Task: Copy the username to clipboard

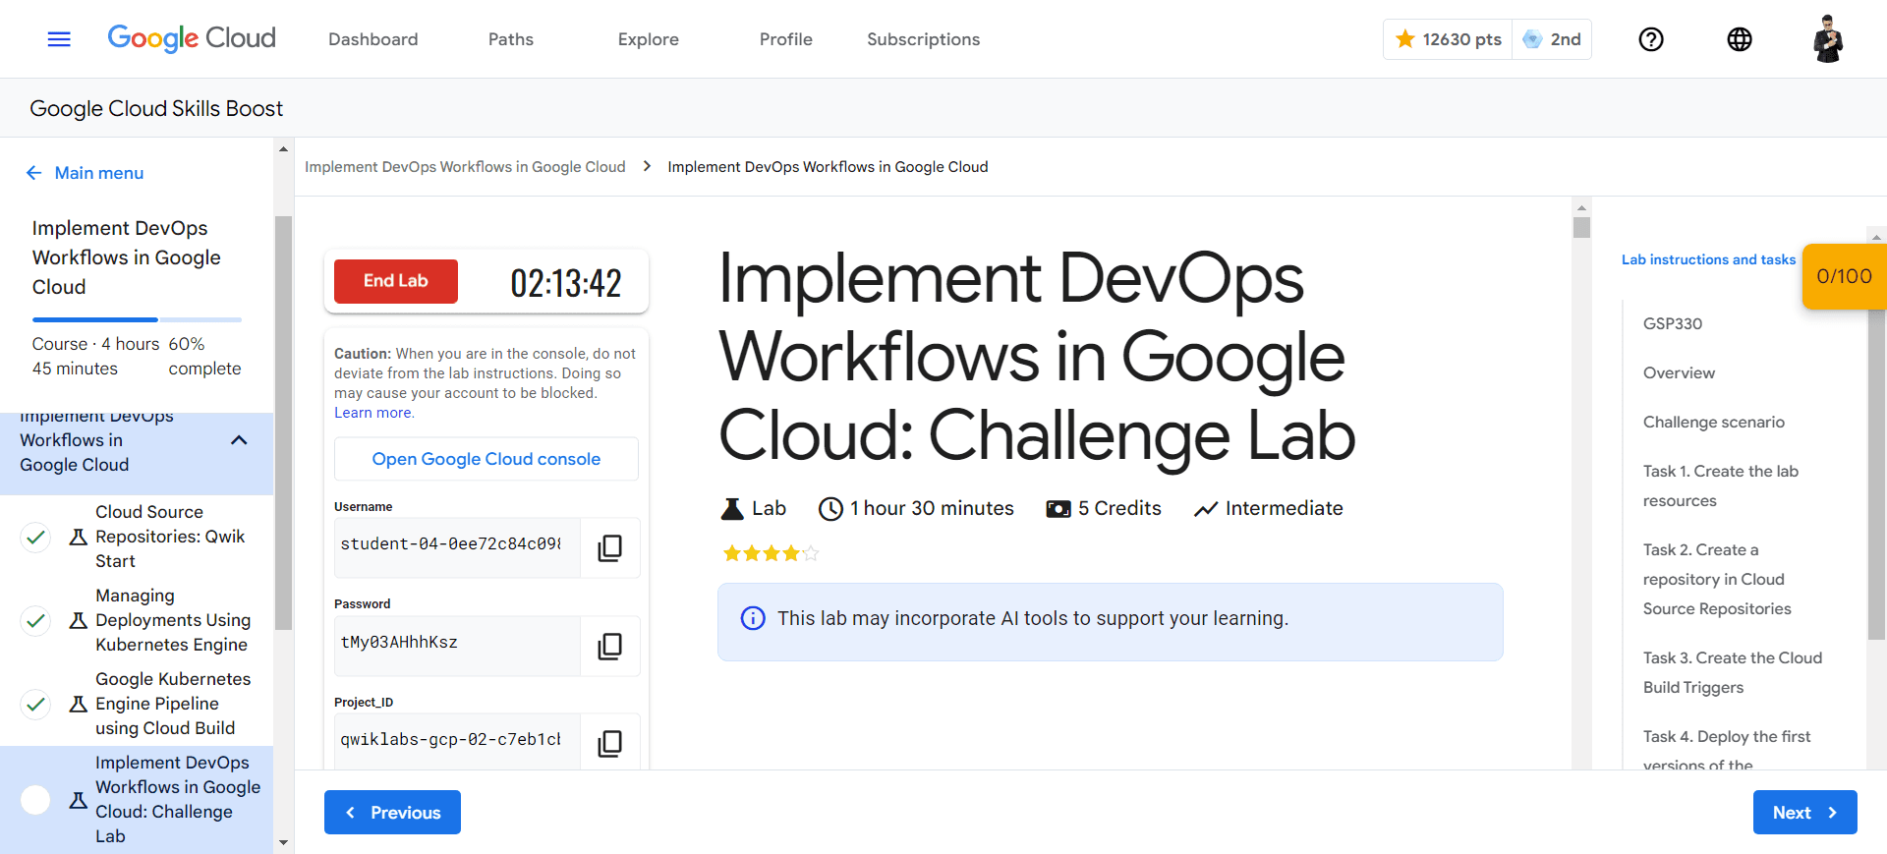Action: click(609, 547)
